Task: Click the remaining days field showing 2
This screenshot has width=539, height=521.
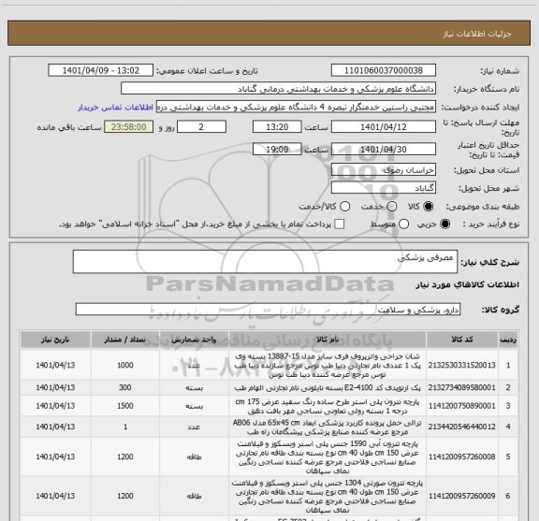Action: tap(201, 127)
